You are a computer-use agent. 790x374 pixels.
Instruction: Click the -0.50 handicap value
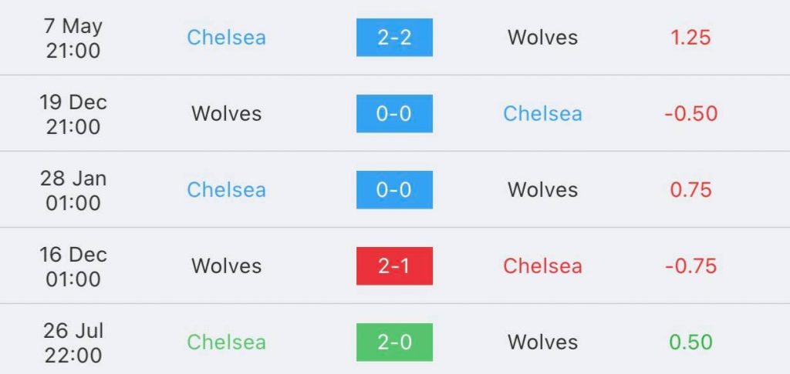[x=690, y=114]
